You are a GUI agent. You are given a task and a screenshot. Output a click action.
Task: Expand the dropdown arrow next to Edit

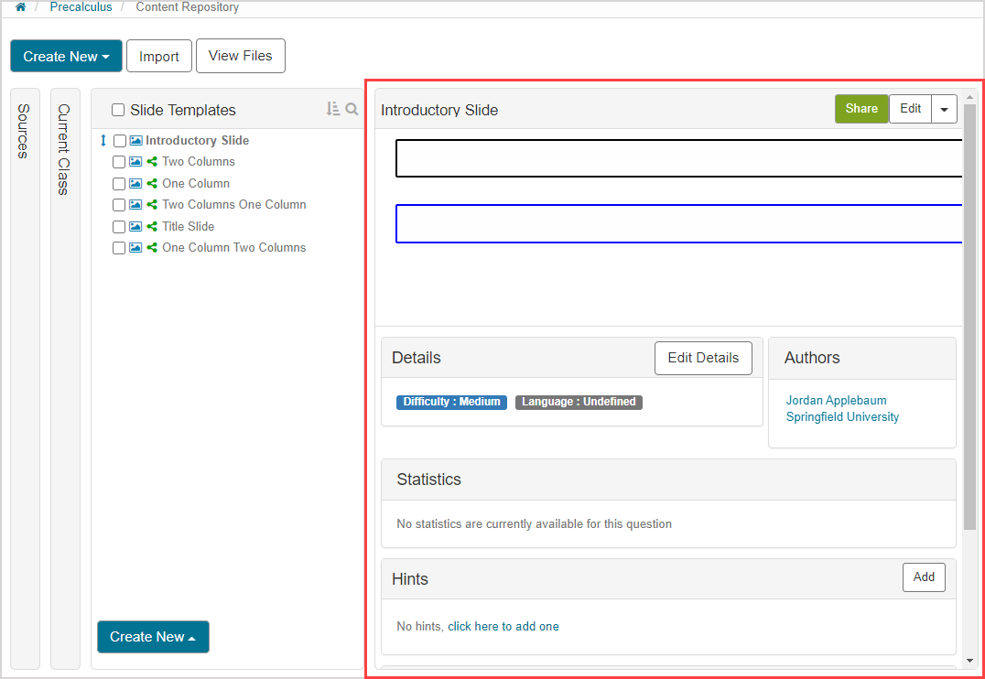[945, 109]
